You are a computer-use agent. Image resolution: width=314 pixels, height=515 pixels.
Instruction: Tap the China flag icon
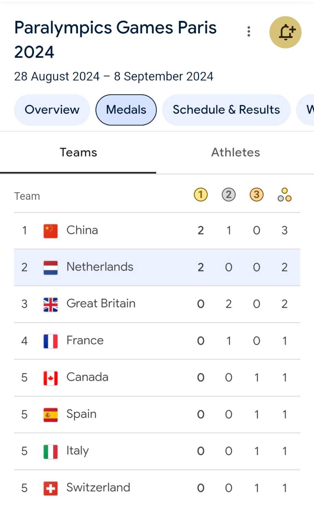click(x=51, y=231)
